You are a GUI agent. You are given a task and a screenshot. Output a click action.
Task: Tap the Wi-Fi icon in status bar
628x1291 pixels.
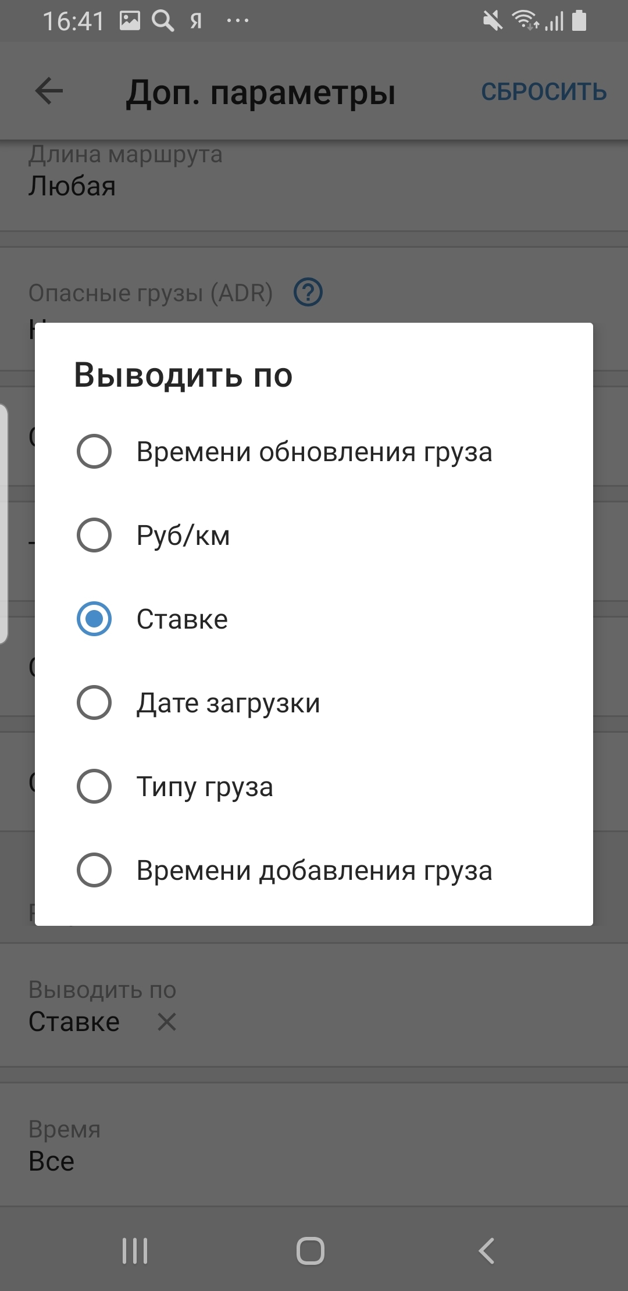tap(524, 21)
